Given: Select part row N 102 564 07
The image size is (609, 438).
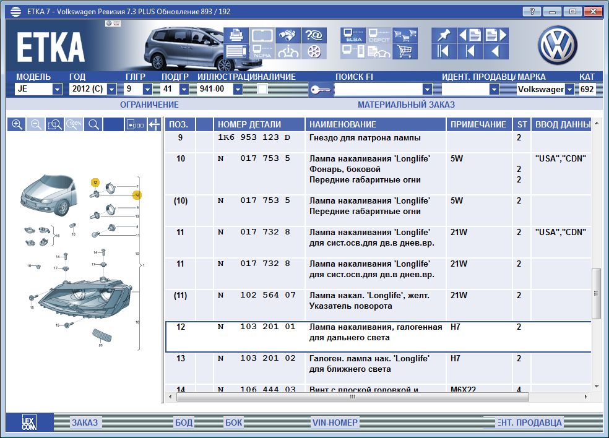Looking at the screenshot, I should [378, 305].
